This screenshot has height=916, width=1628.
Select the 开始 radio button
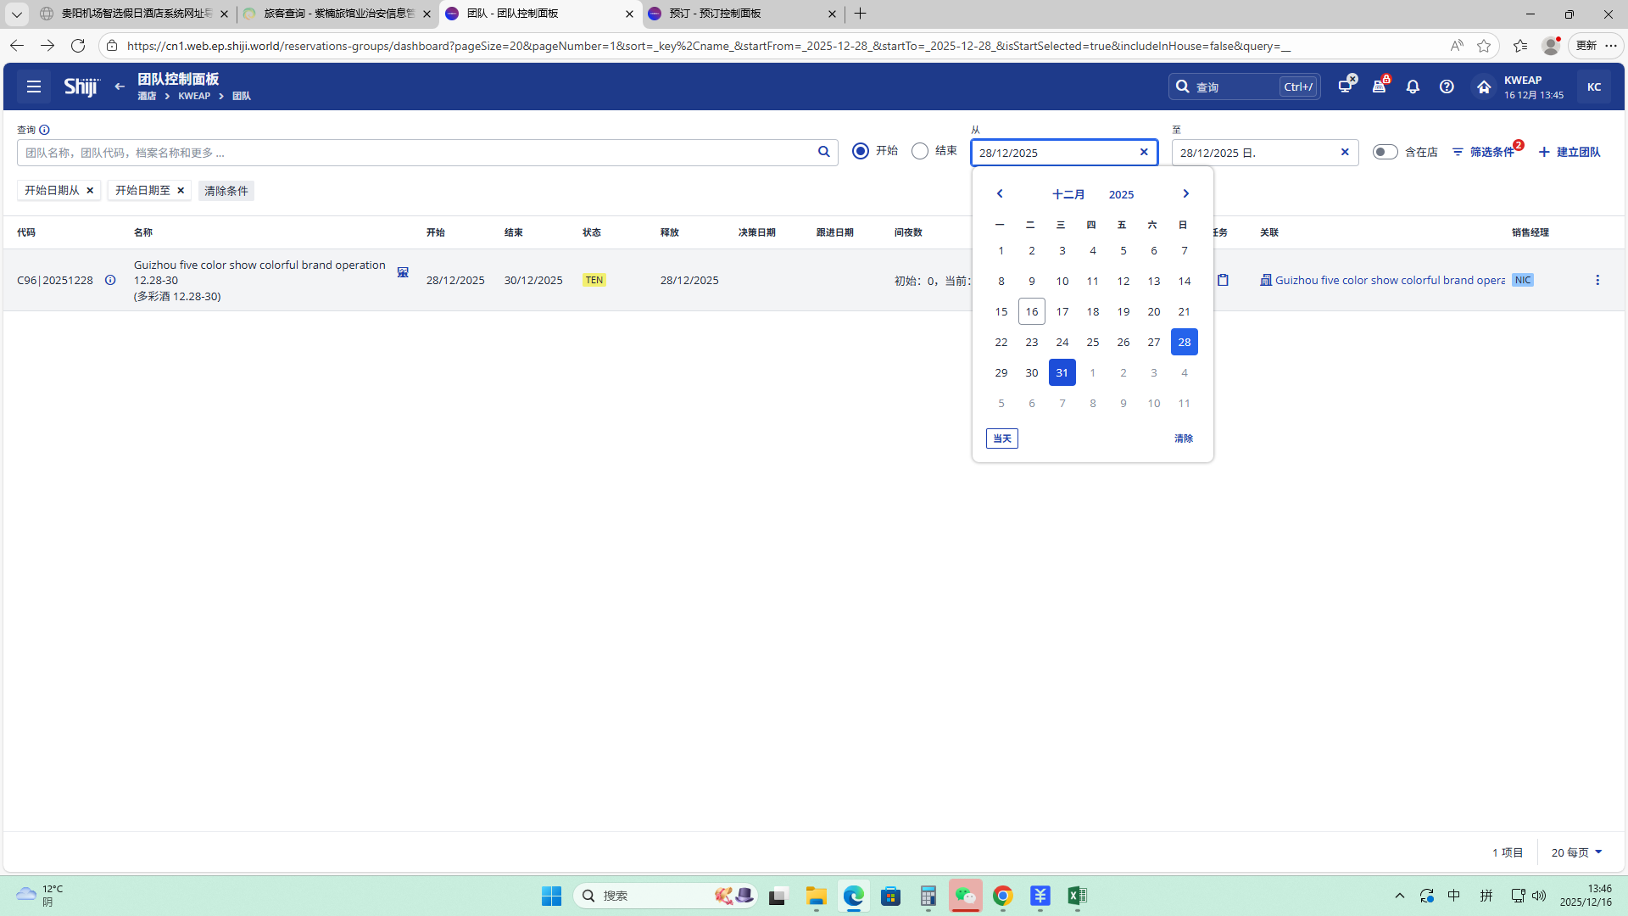[x=861, y=151]
